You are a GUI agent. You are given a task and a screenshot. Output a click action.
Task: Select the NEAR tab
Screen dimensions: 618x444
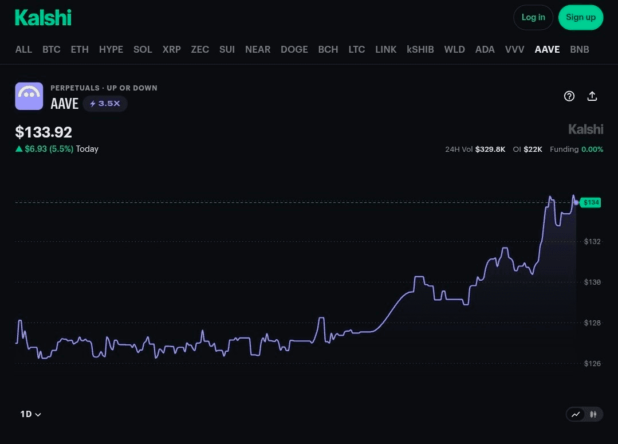click(258, 49)
